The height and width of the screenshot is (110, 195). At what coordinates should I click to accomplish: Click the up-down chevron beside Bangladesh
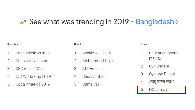pyautogui.click(x=177, y=22)
